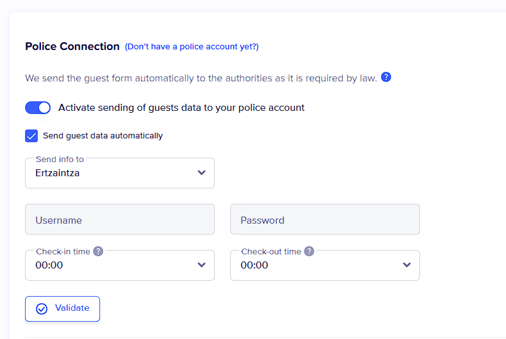This screenshot has height=339, width=506.
Task: Click the checkmark icon inside Validate button
Action: (42, 309)
